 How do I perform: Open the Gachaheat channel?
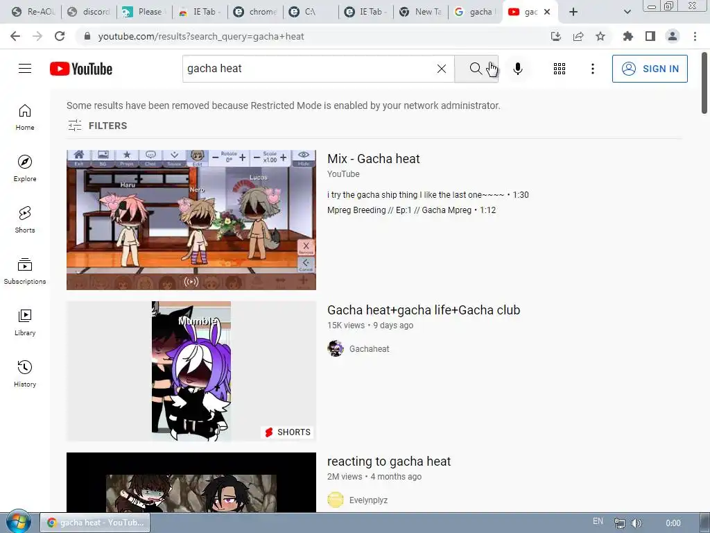tap(369, 348)
